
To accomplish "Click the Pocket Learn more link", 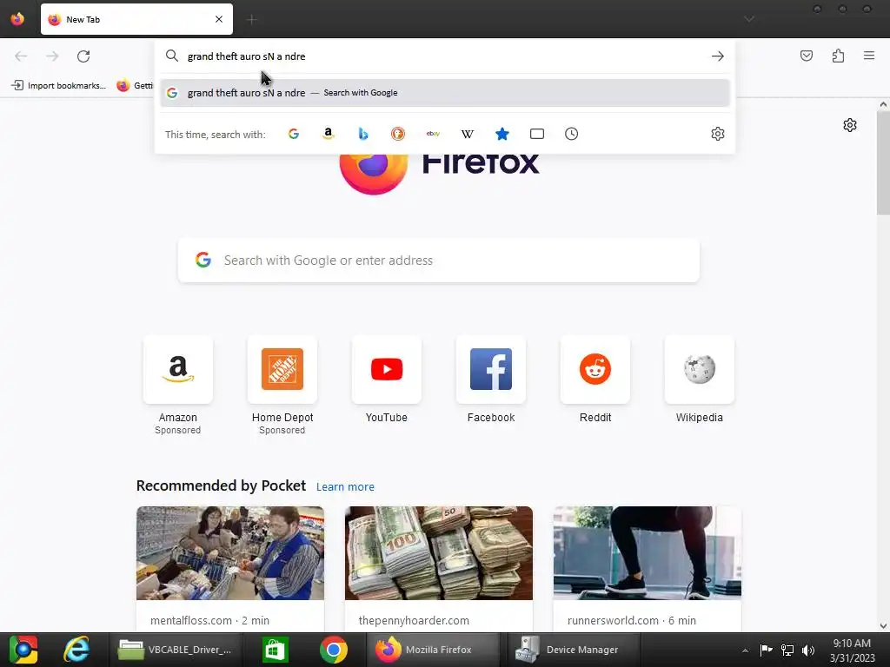I will [x=345, y=486].
